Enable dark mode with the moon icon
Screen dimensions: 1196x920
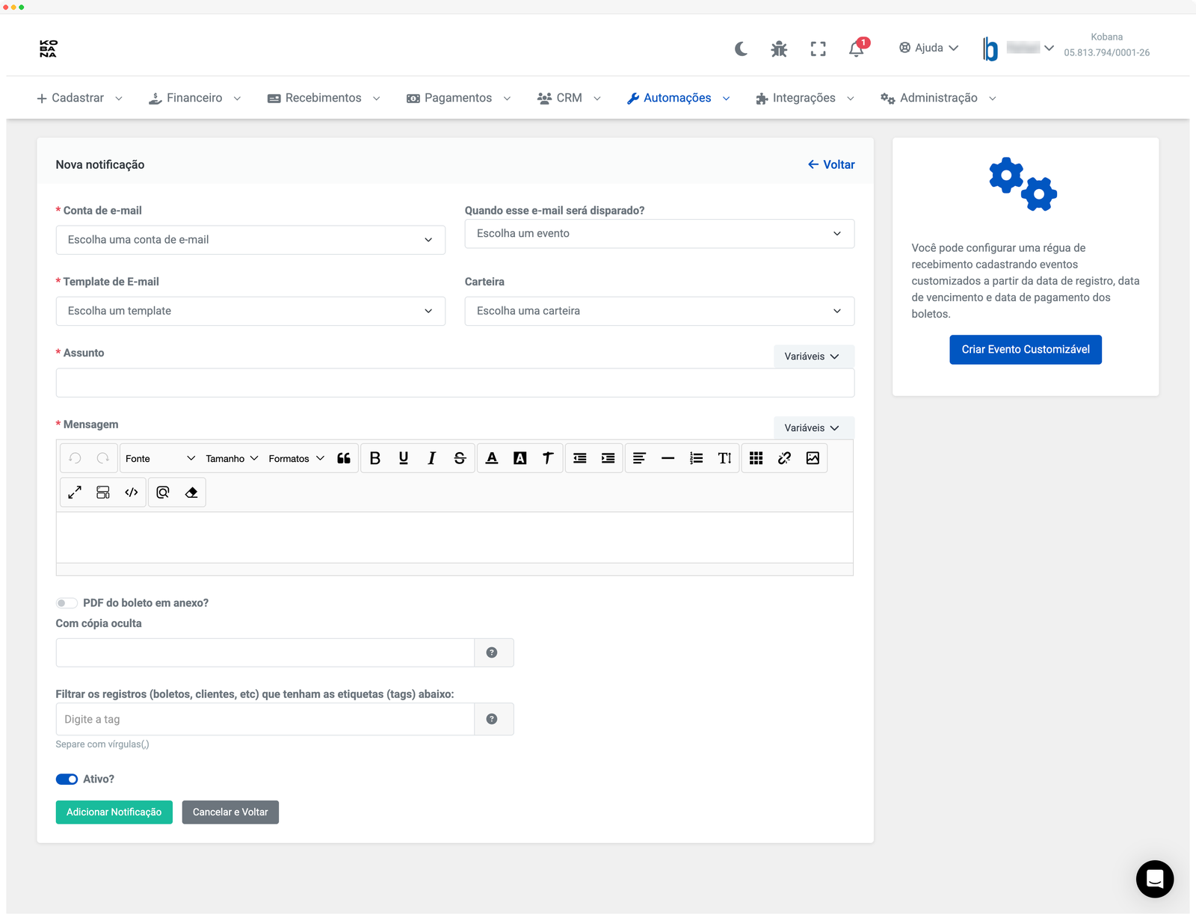coord(741,48)
